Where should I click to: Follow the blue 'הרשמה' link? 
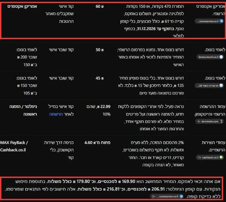(56, 114)
